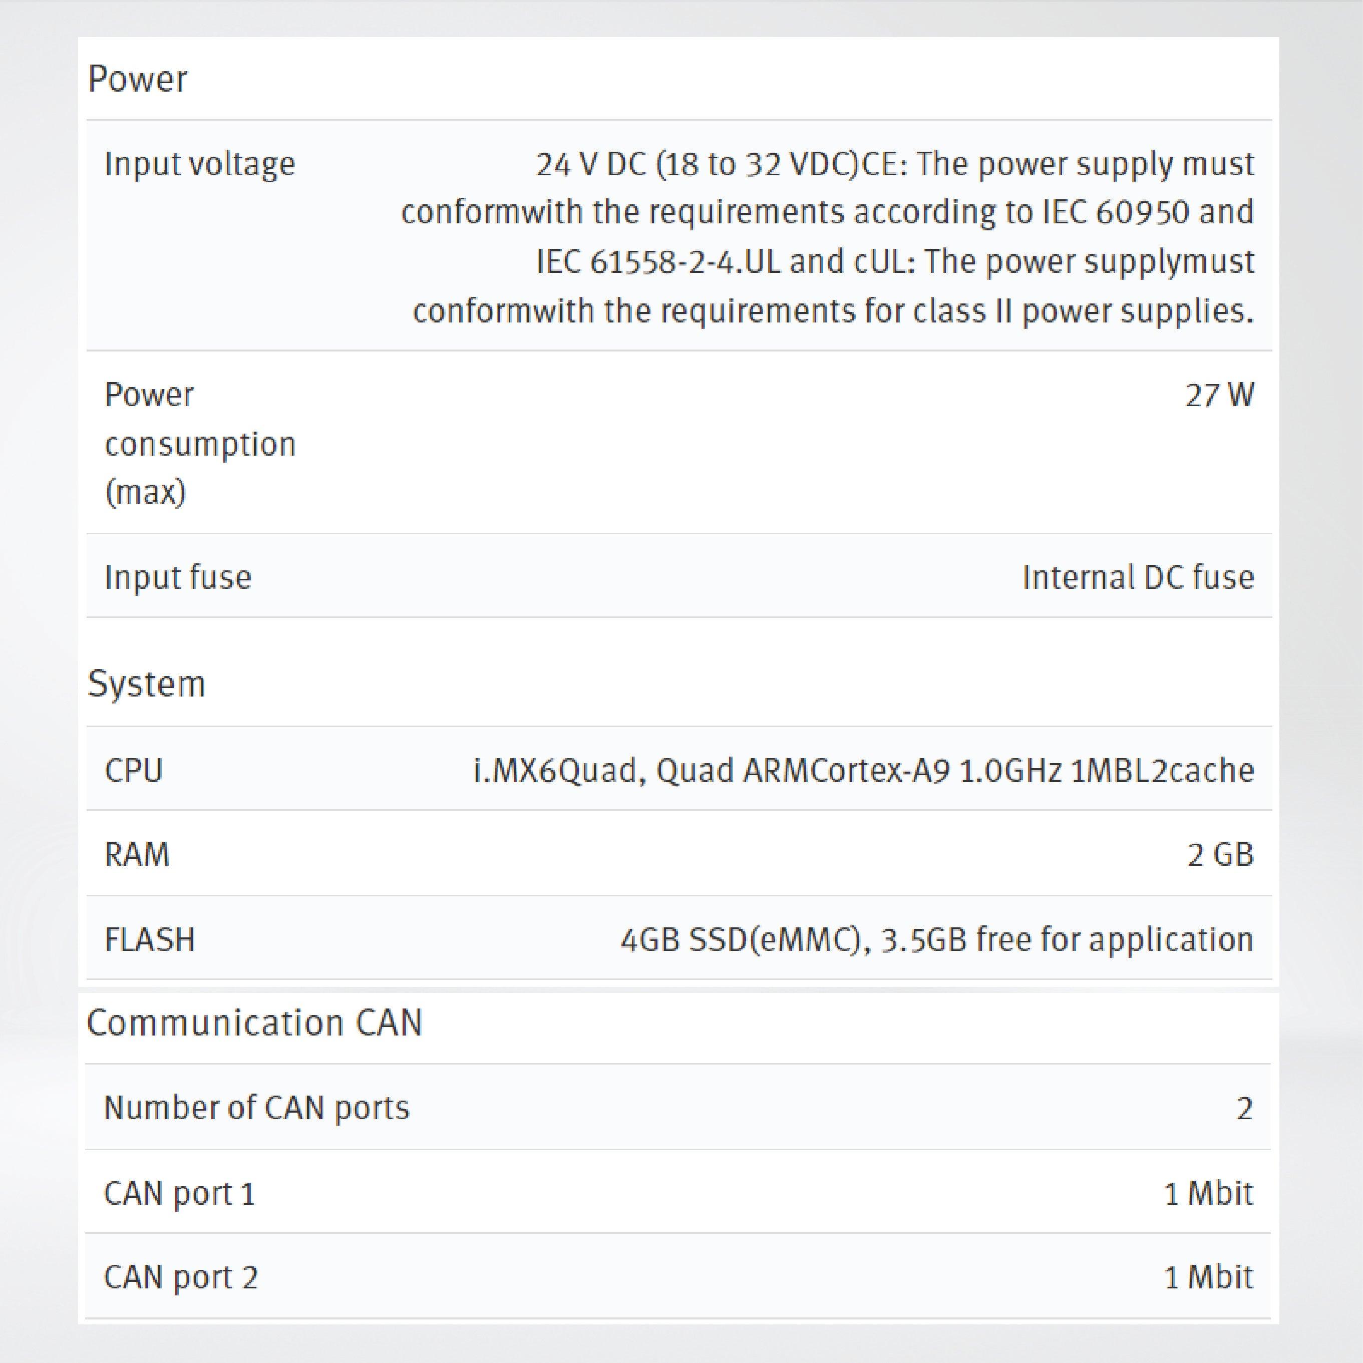
Task: Click the 2 GB RAM value
Action: (x=1220, y=854)
